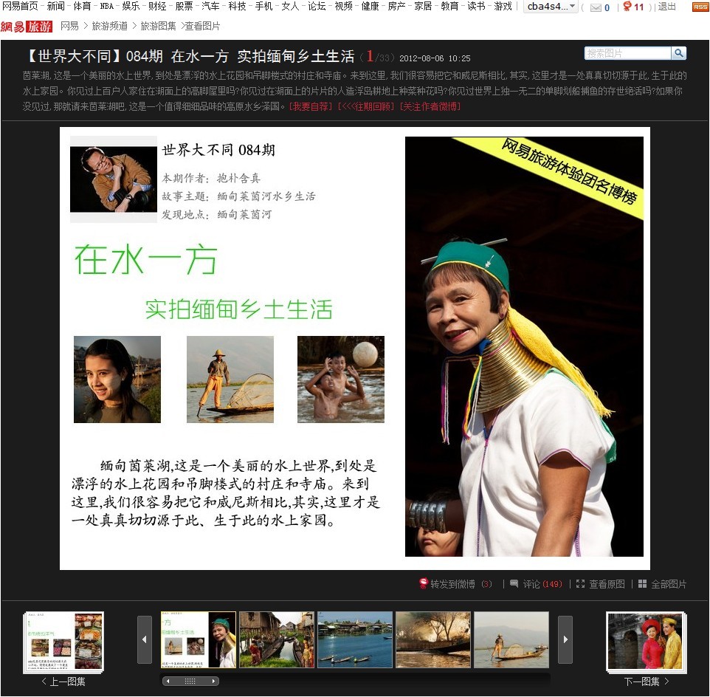The height and width of the screenshot is (697, 710).
Task: Click the RSS feed icon
Action: click(x=700, y=7)
